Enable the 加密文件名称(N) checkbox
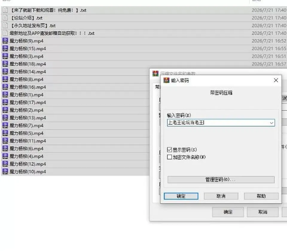Image resolution: width=287 pixels, height=251 pixels. [170, 157]
